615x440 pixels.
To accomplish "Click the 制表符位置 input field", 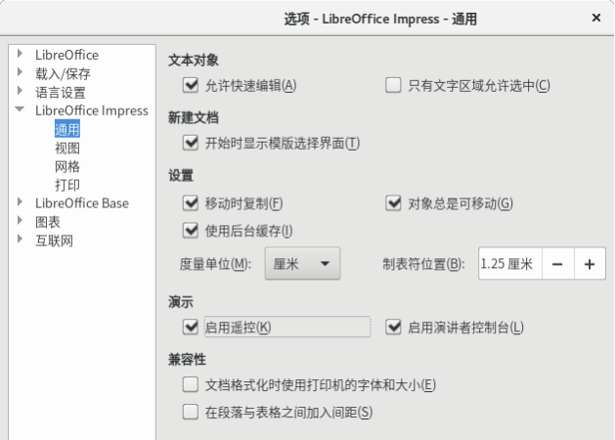I will [x=507, y=264].
